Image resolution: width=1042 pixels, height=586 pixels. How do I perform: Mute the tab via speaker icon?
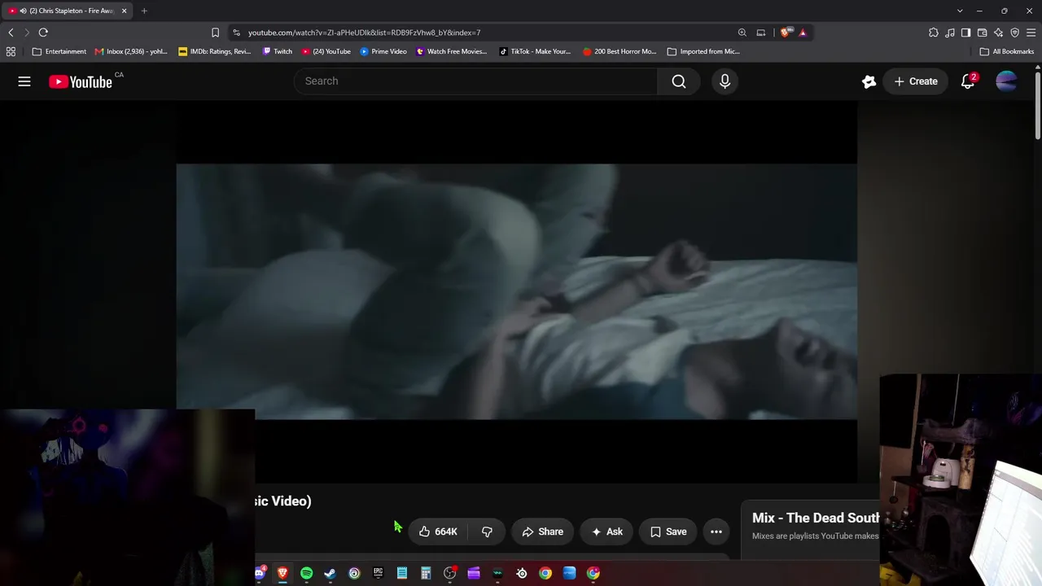click(x=23, y=11)
